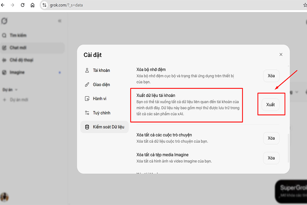
Task: Open Tuỳ chỉnh settings tab
Action: click(x=101, y=113)
